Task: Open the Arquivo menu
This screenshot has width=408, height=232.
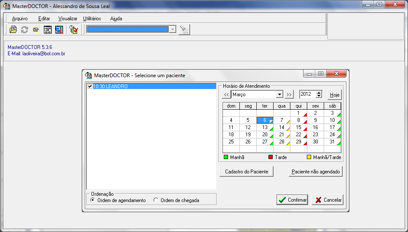Action: pyautogui.click(x=20, y=19)
